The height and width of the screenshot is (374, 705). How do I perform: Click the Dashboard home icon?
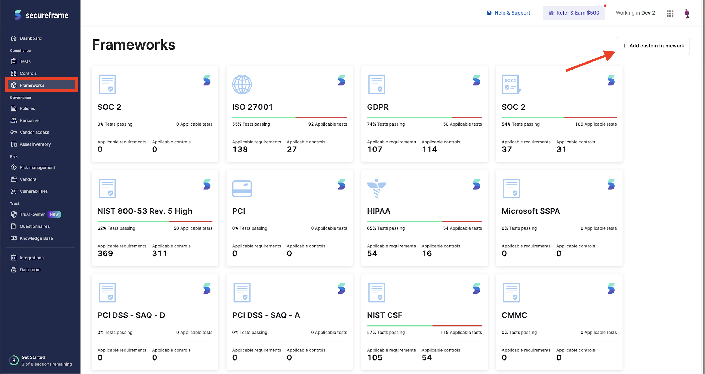click(x=14, y=38)
